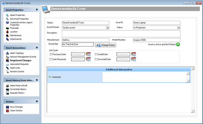
Task: Click the Asset Properties sidebar item icon
Action: pyautogui.click(x=7, y=15)
